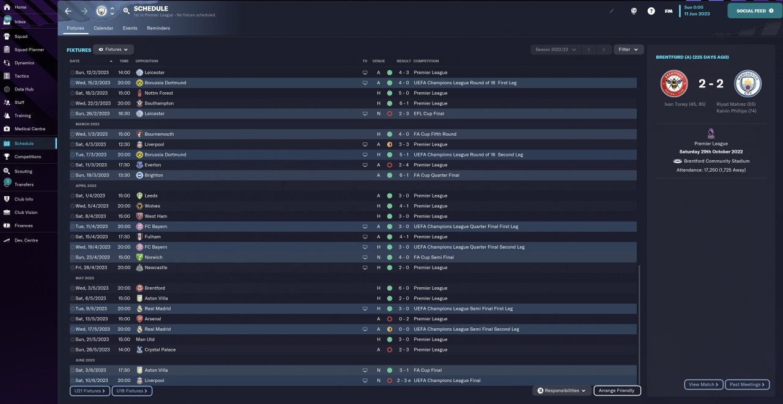
Task: Open the Fixtures view dropdown
Action: pos(113,50)
